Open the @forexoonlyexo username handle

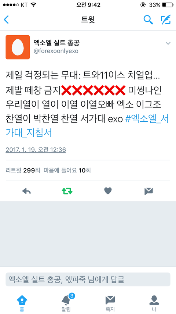coord(56,51)
